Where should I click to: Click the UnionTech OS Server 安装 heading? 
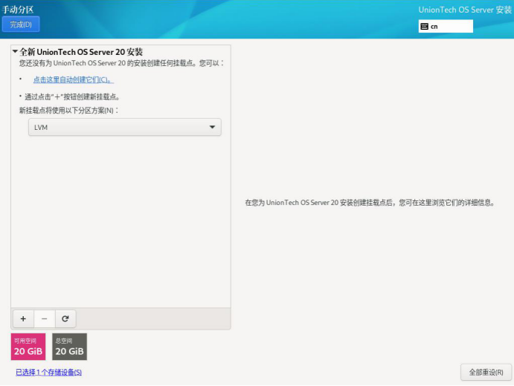coord(465,10)
